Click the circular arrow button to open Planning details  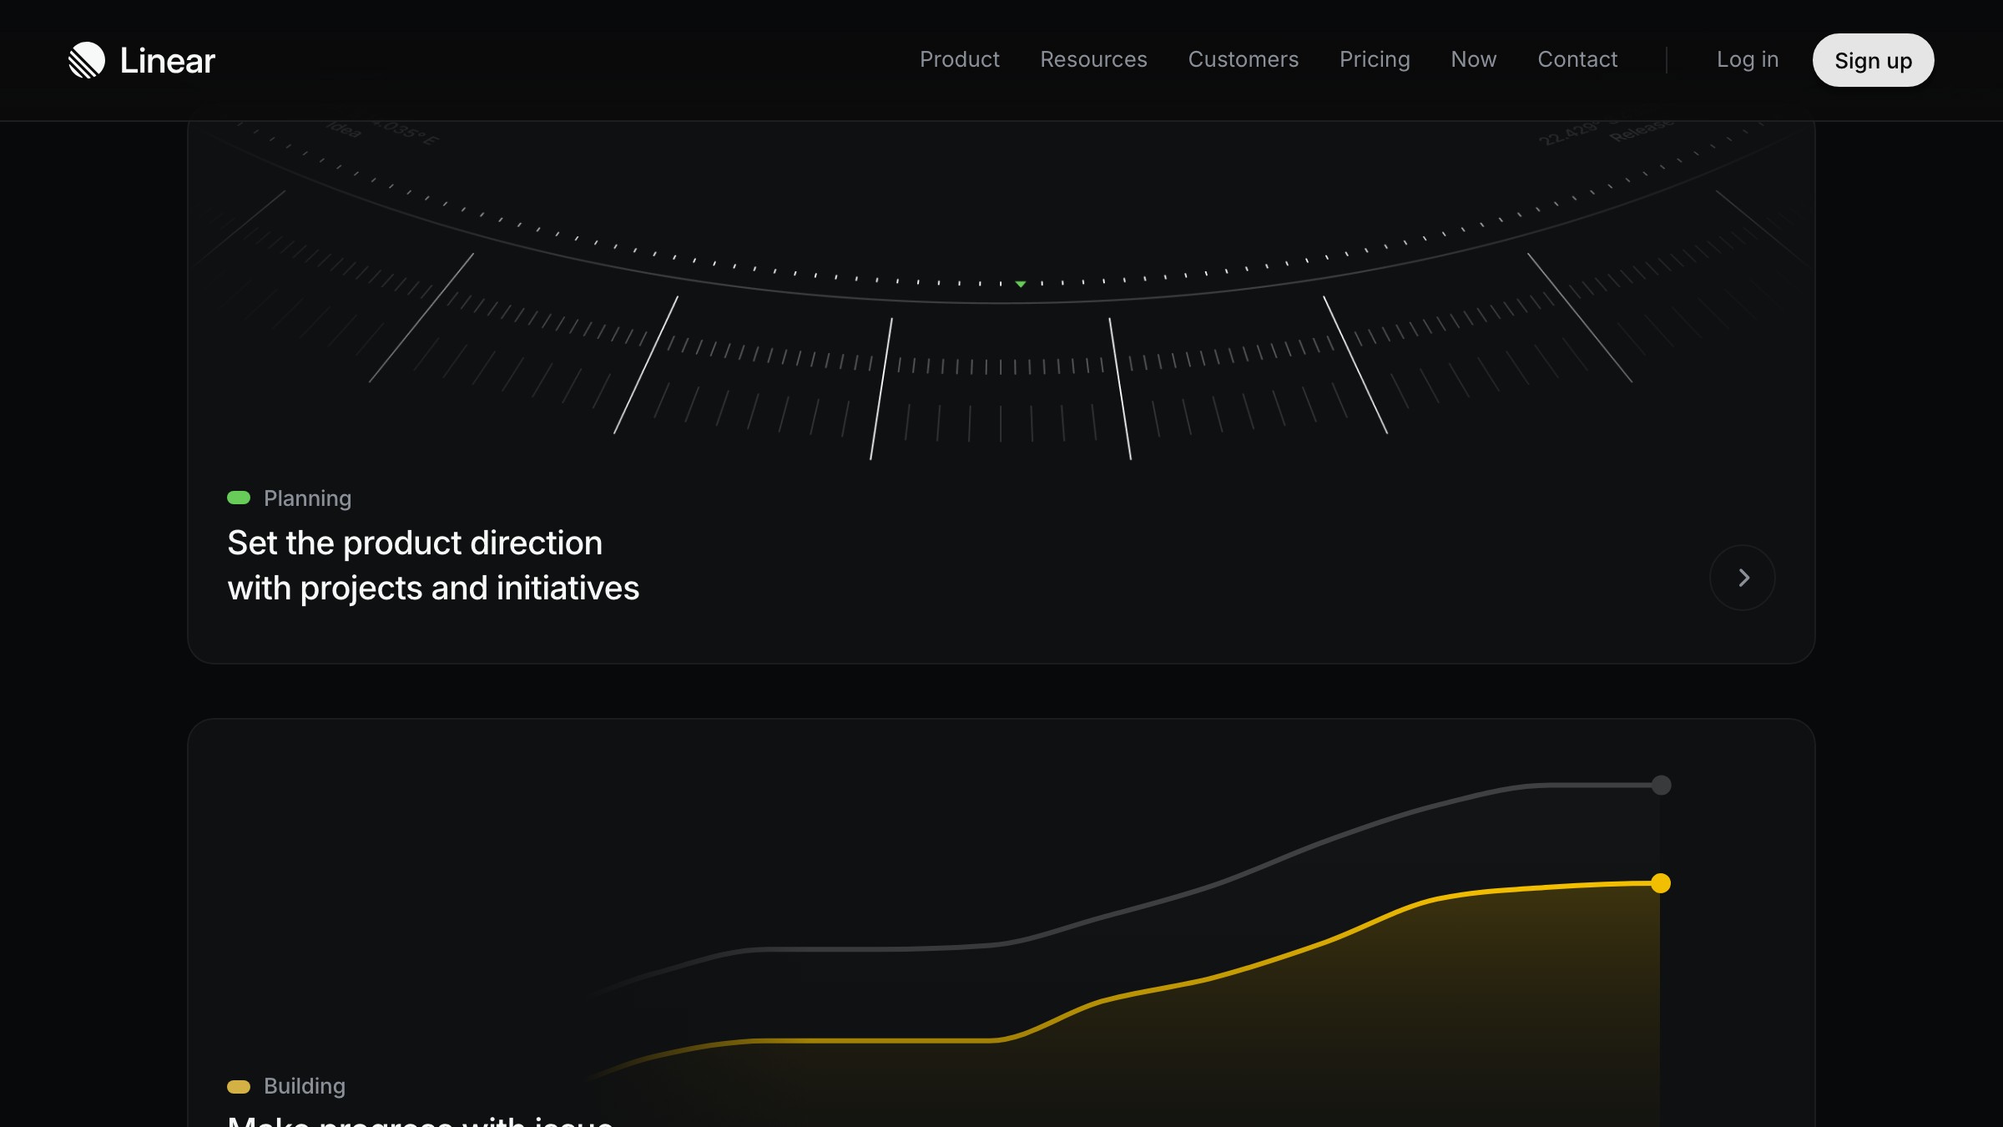[x=1743, y=577]
